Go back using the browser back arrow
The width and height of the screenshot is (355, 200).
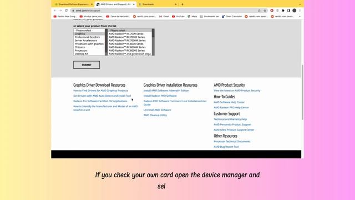(x=55, y=11)
